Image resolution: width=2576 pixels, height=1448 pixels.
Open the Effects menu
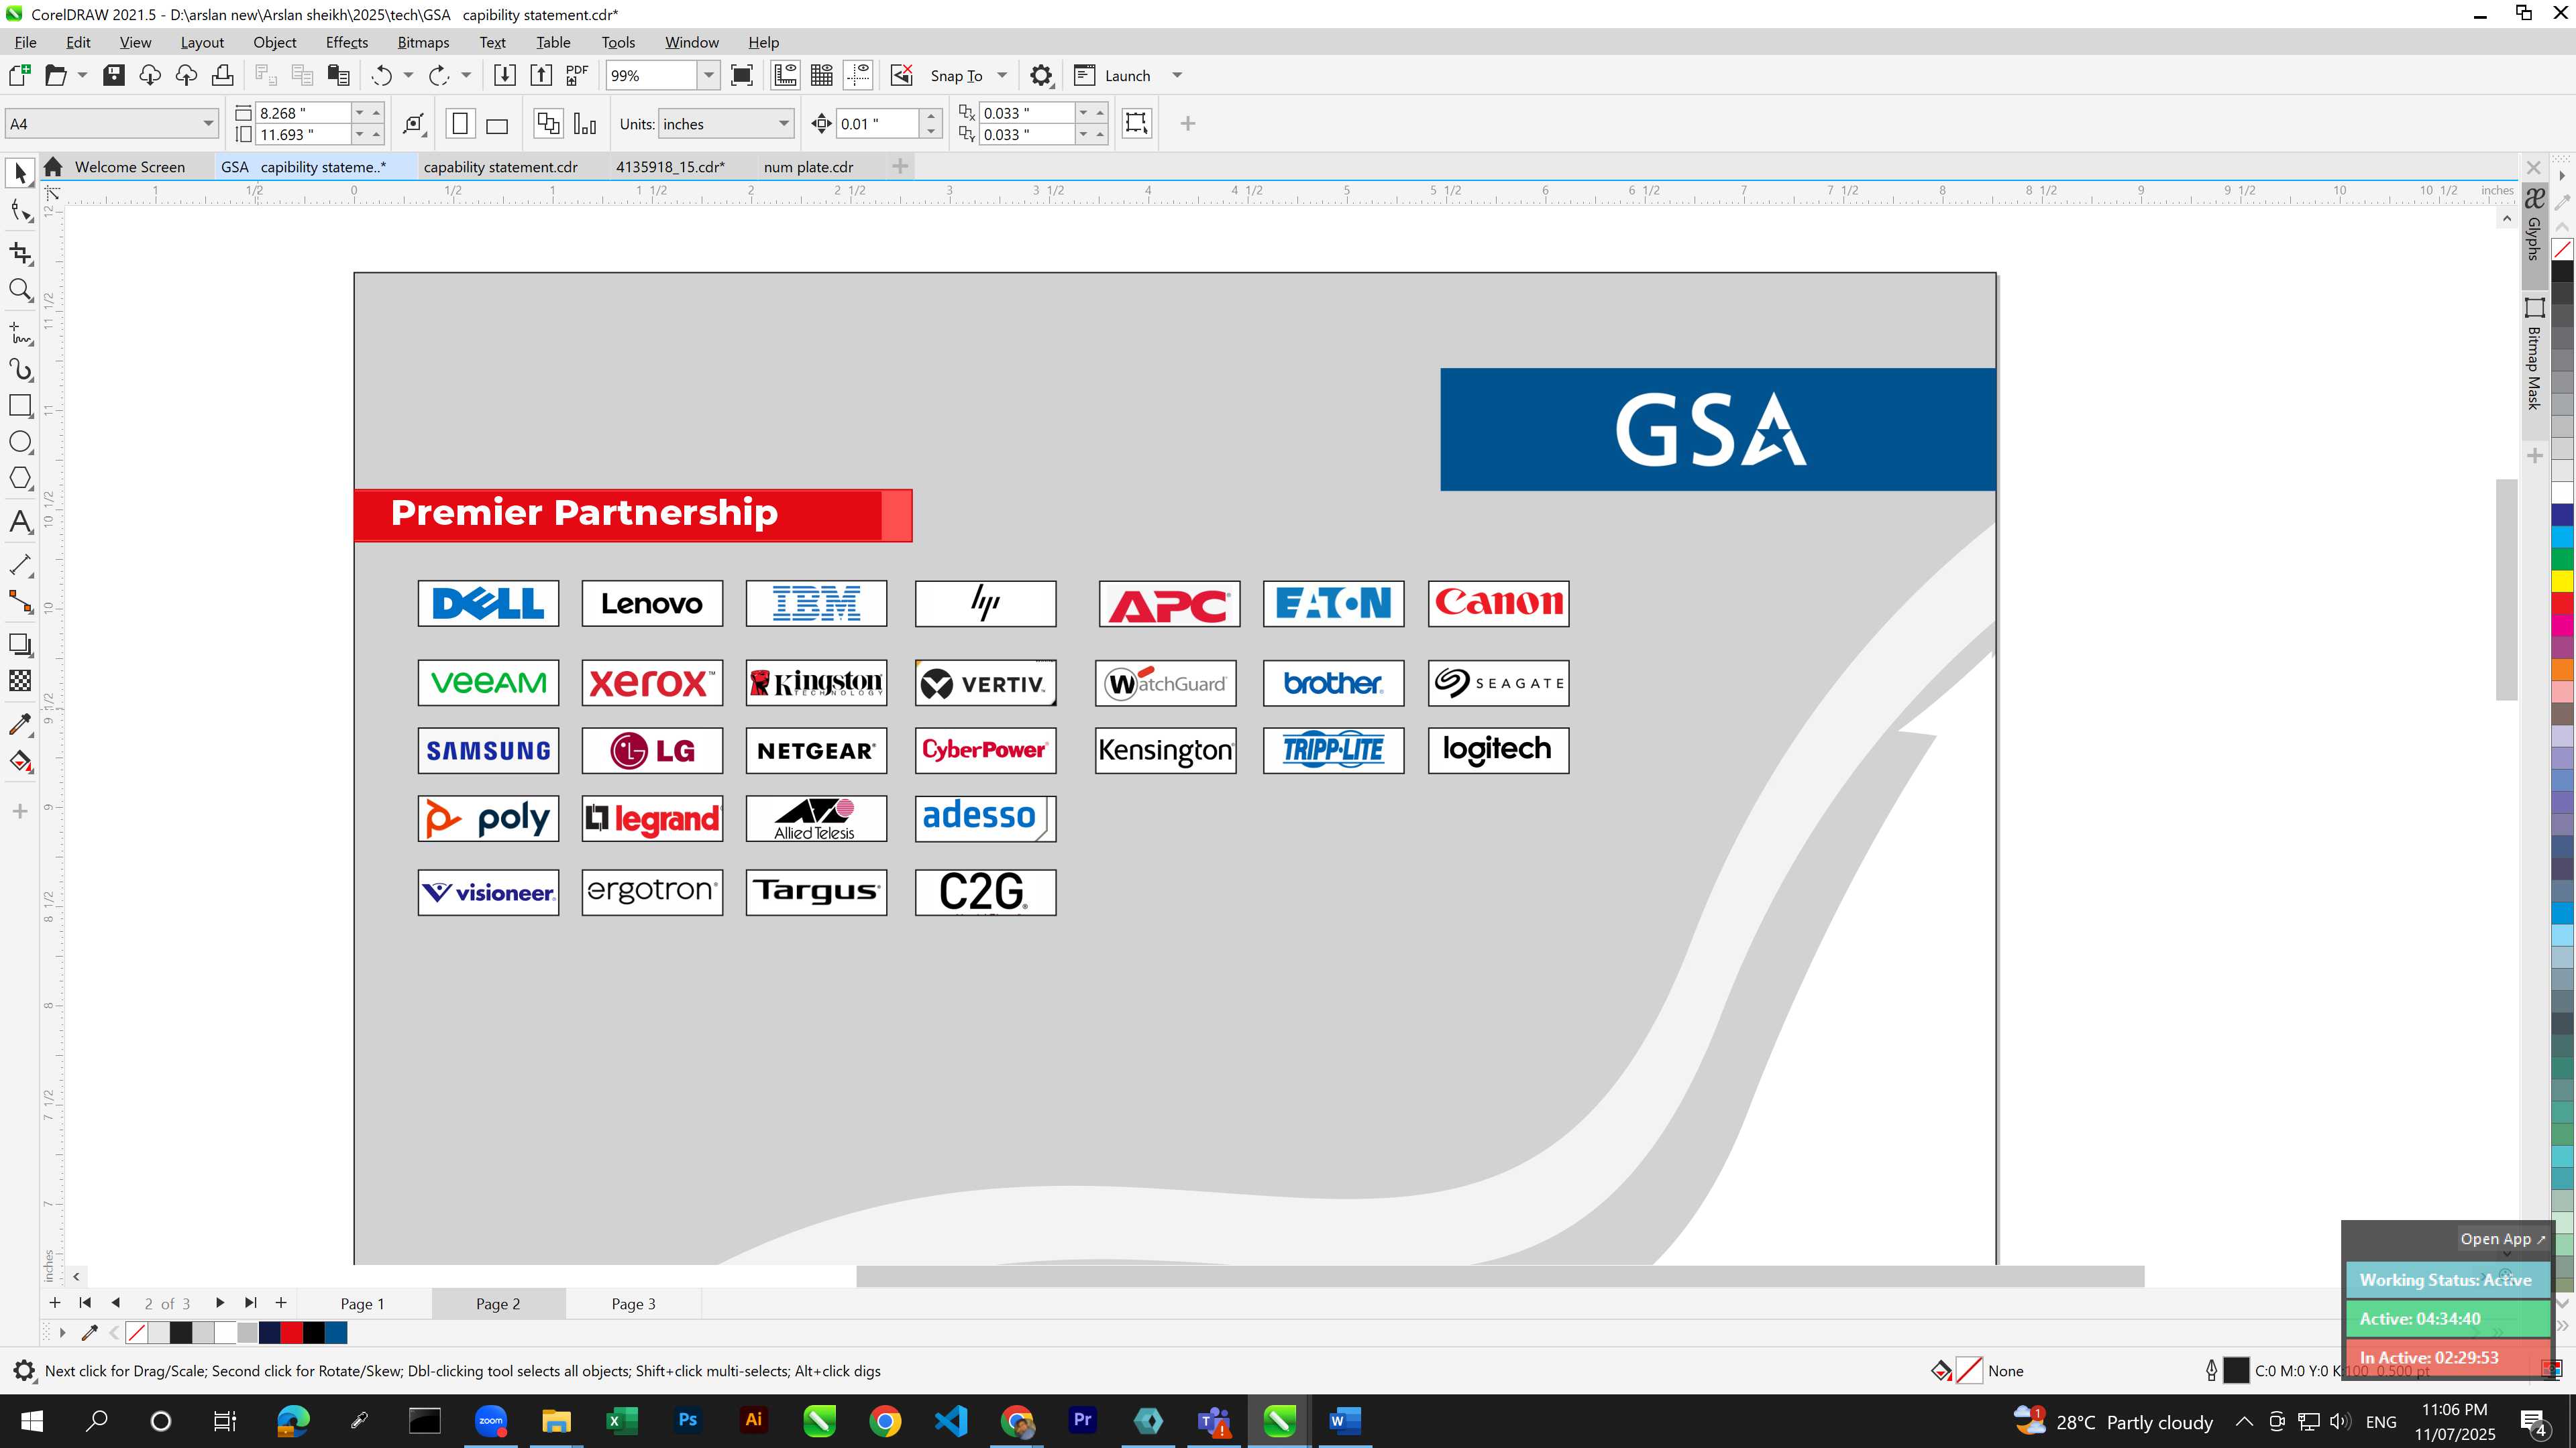[x=346, y=42]
